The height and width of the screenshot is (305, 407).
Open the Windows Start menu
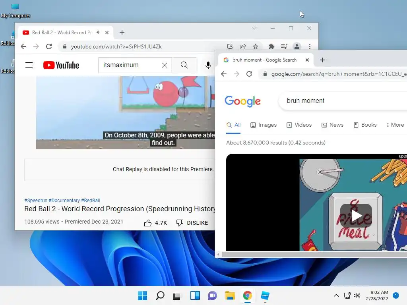[143, 295]
